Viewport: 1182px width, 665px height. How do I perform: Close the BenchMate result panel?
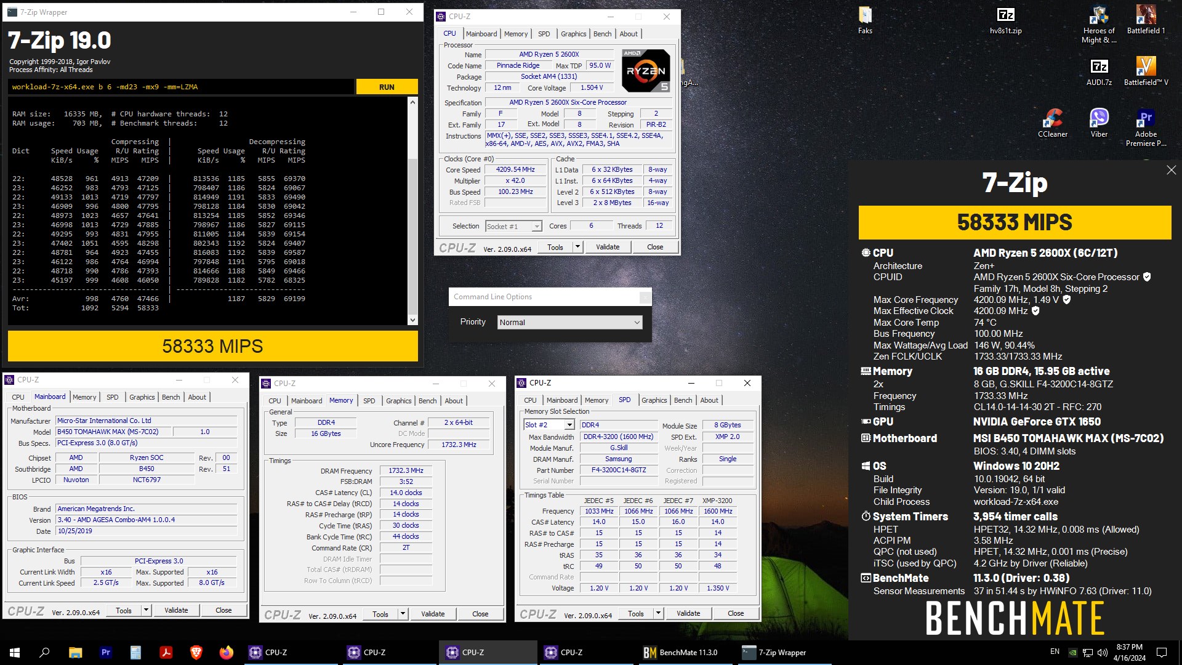1171,170
